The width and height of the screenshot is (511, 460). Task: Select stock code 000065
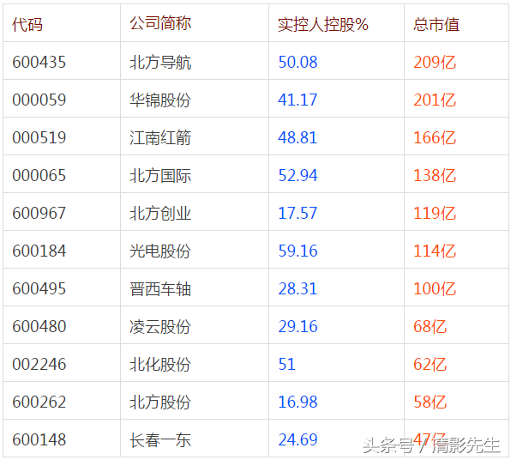tap(39, 176)
